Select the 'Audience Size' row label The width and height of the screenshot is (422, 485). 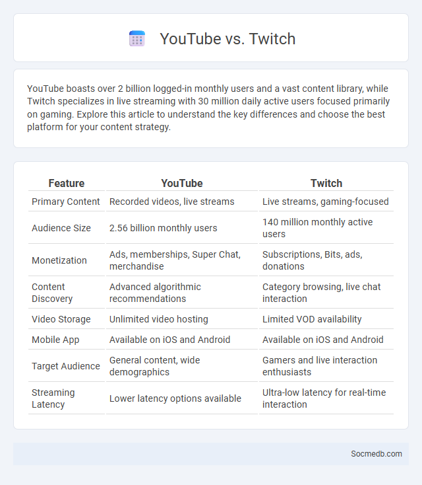coord(61,228)
